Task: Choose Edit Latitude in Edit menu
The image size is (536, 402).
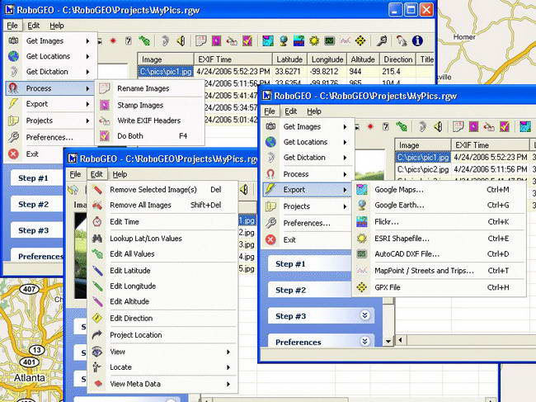Action: [162, 271]
